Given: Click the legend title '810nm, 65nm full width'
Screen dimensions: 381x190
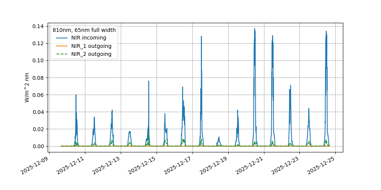Looking at the screenshot, I should 84,30.
